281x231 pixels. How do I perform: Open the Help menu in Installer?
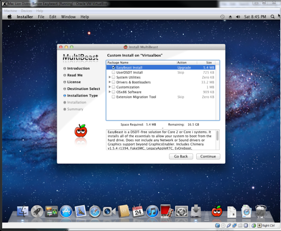coord(85,17)
